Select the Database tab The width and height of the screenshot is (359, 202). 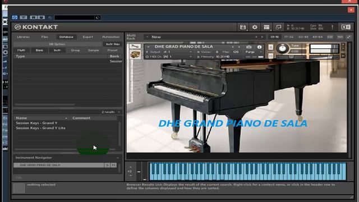pos(66,37)
